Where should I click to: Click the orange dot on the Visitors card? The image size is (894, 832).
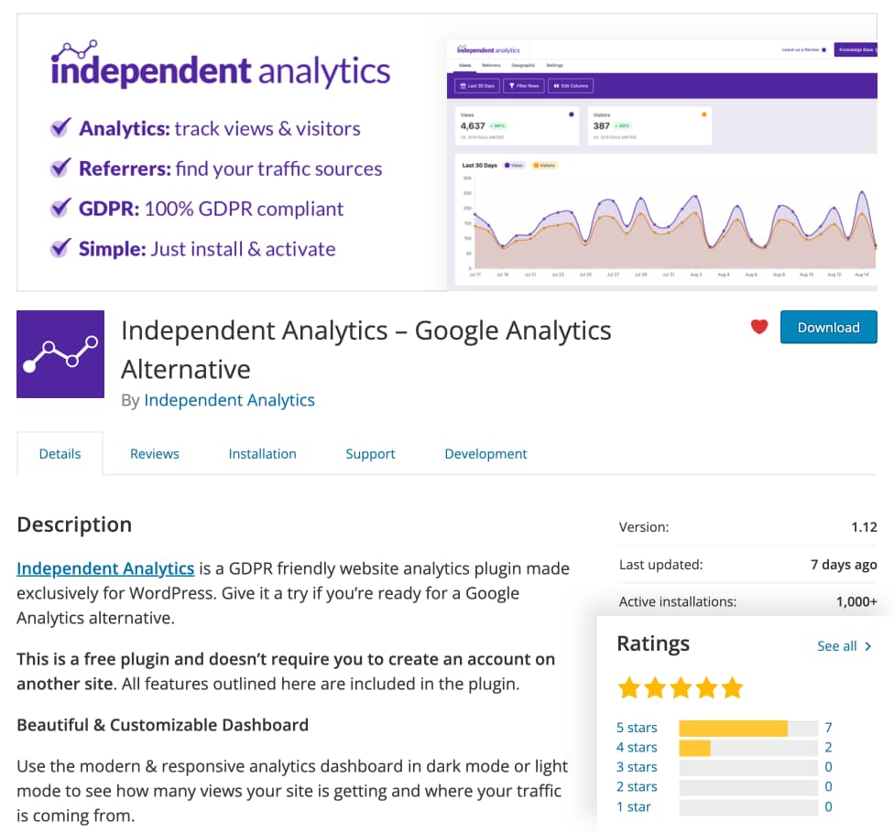click(702, 114)
